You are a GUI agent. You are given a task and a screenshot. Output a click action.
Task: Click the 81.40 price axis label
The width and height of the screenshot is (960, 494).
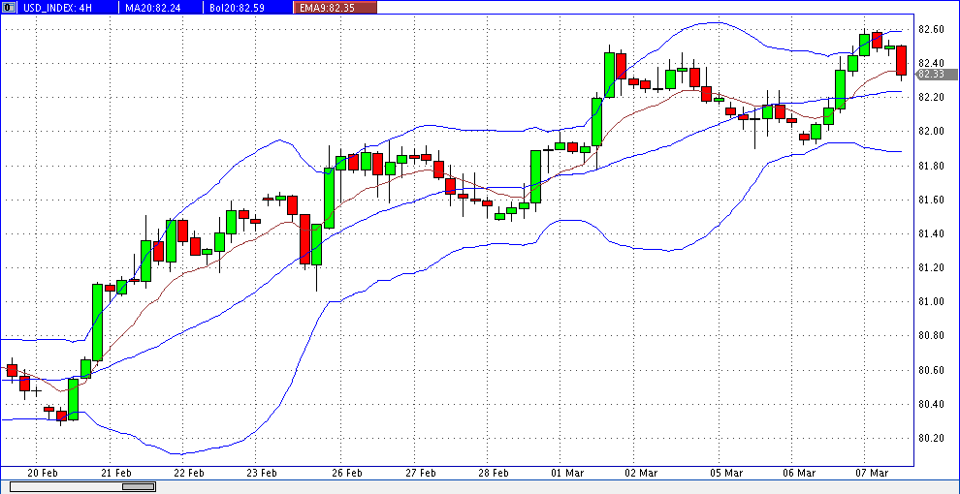(931, 233)
